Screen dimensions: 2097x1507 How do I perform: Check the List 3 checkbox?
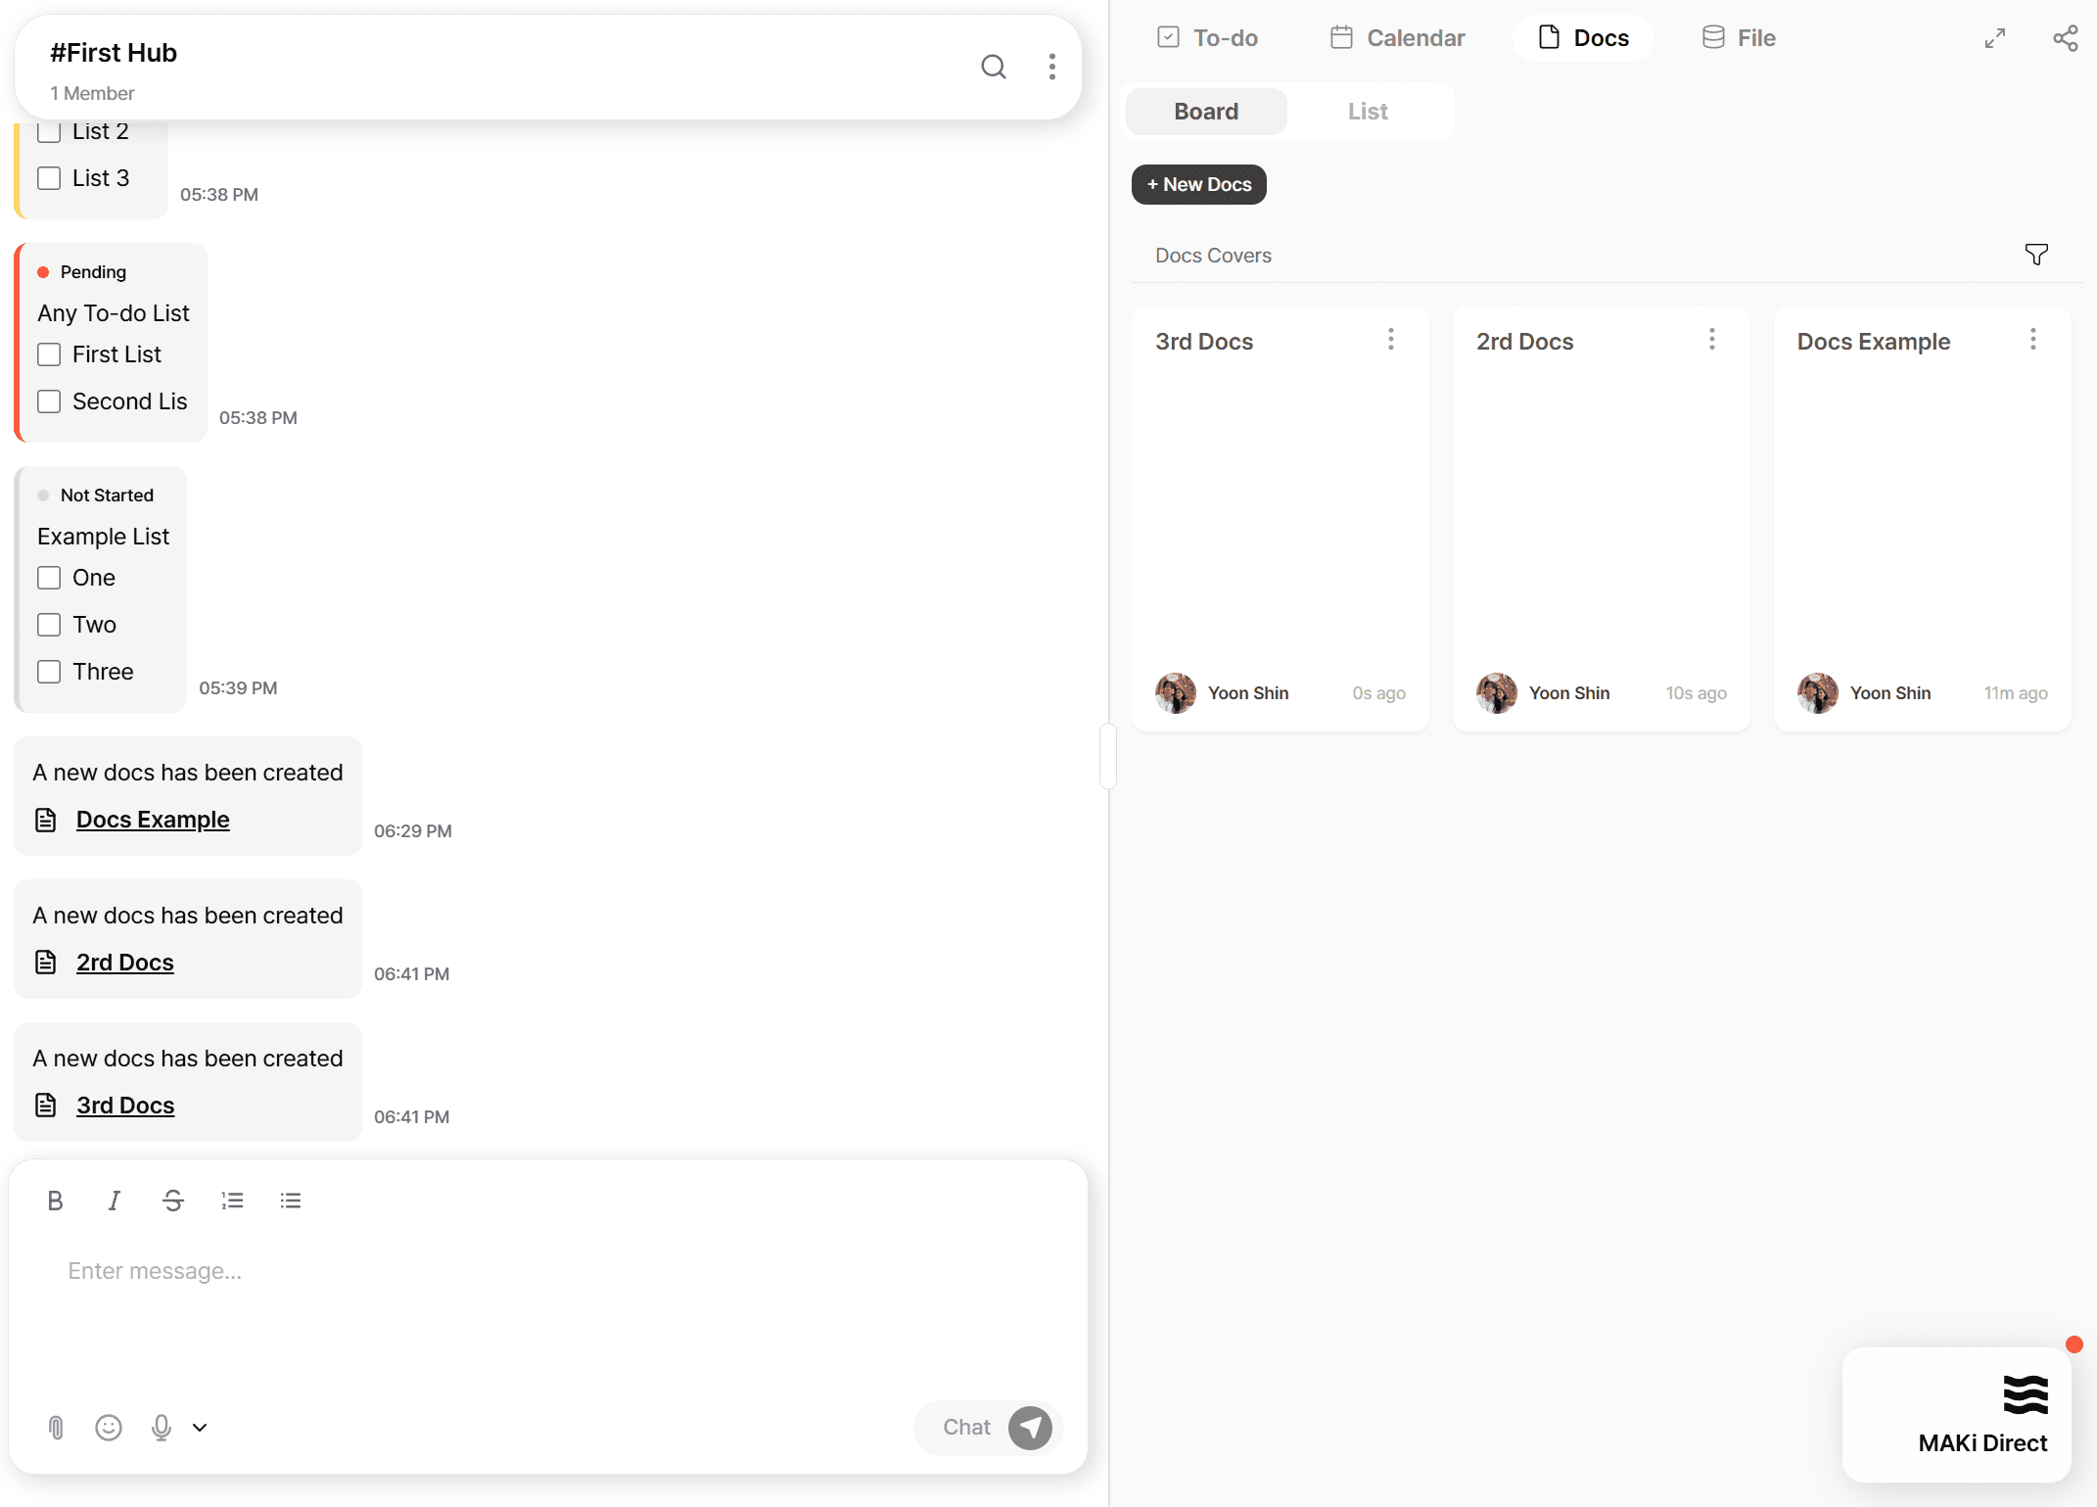49,178
